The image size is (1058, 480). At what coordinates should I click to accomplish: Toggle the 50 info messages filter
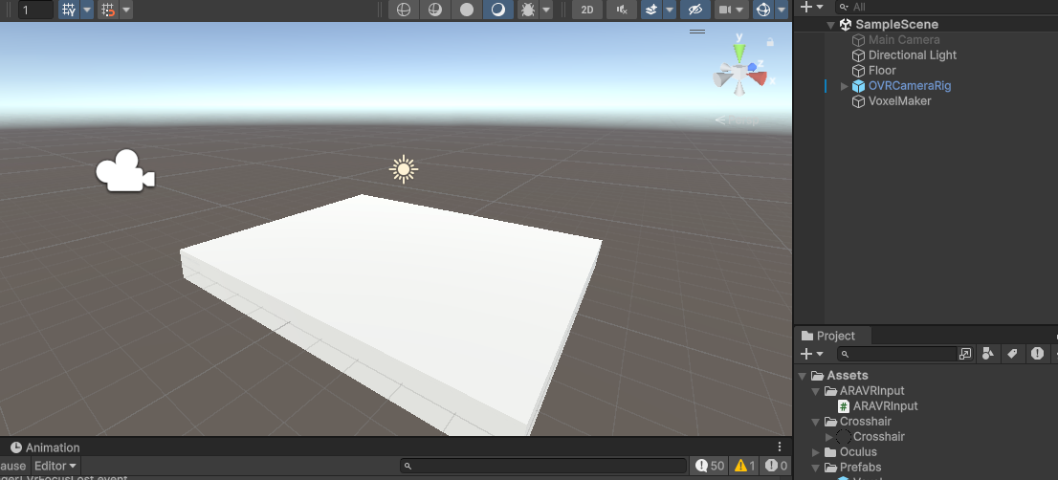709,466
